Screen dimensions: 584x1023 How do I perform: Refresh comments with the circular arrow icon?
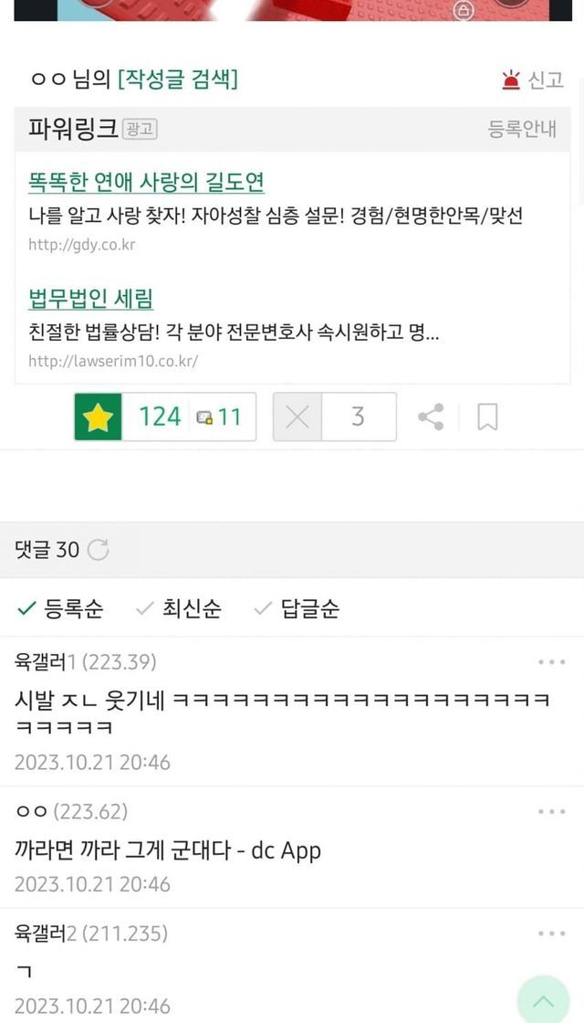point(98,550)
